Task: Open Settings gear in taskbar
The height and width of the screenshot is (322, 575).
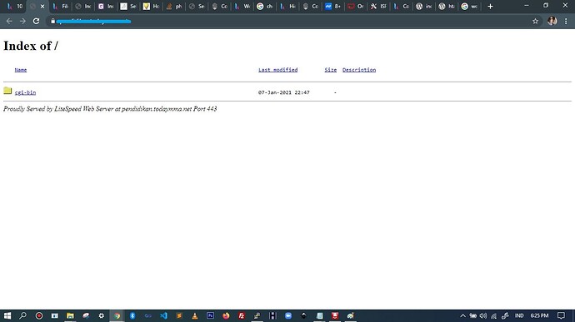Action: click(101, 315)
